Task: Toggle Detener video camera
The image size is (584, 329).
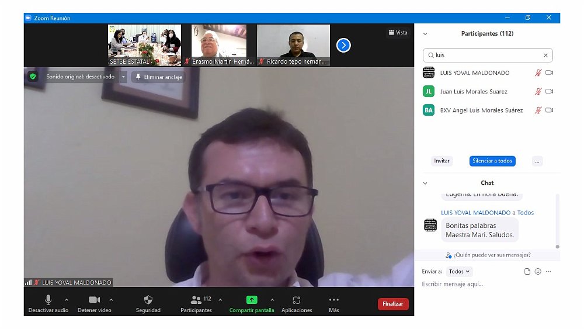Action: coord(94,300)
